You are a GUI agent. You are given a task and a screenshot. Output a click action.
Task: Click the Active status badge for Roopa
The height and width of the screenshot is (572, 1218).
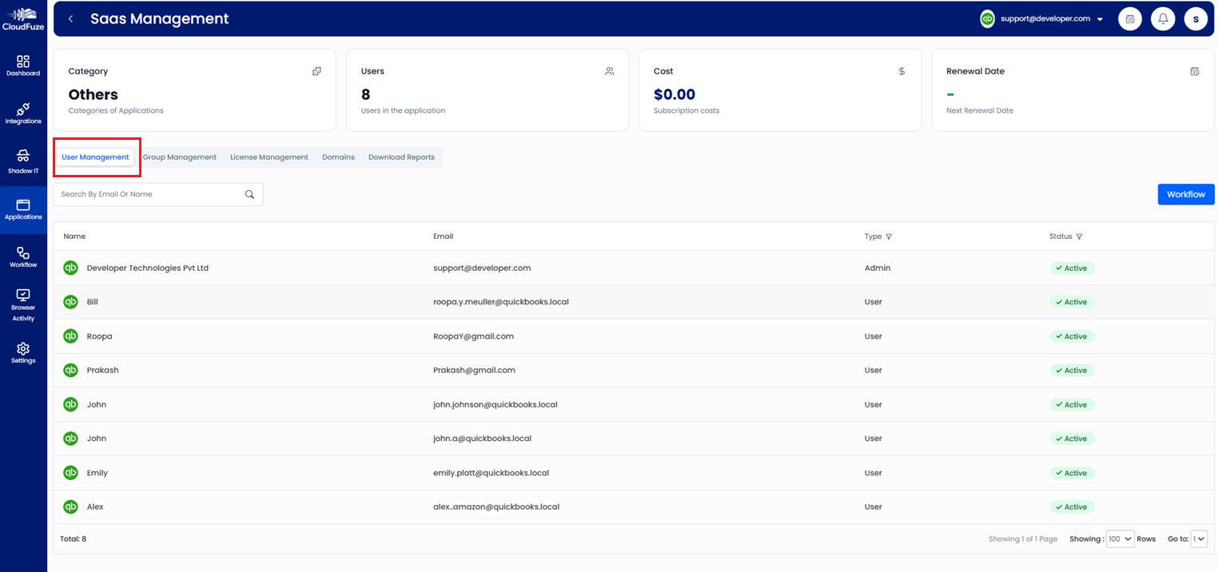(1072, 336)
